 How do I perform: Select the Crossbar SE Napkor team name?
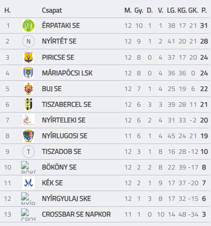(x=76, y=214)
